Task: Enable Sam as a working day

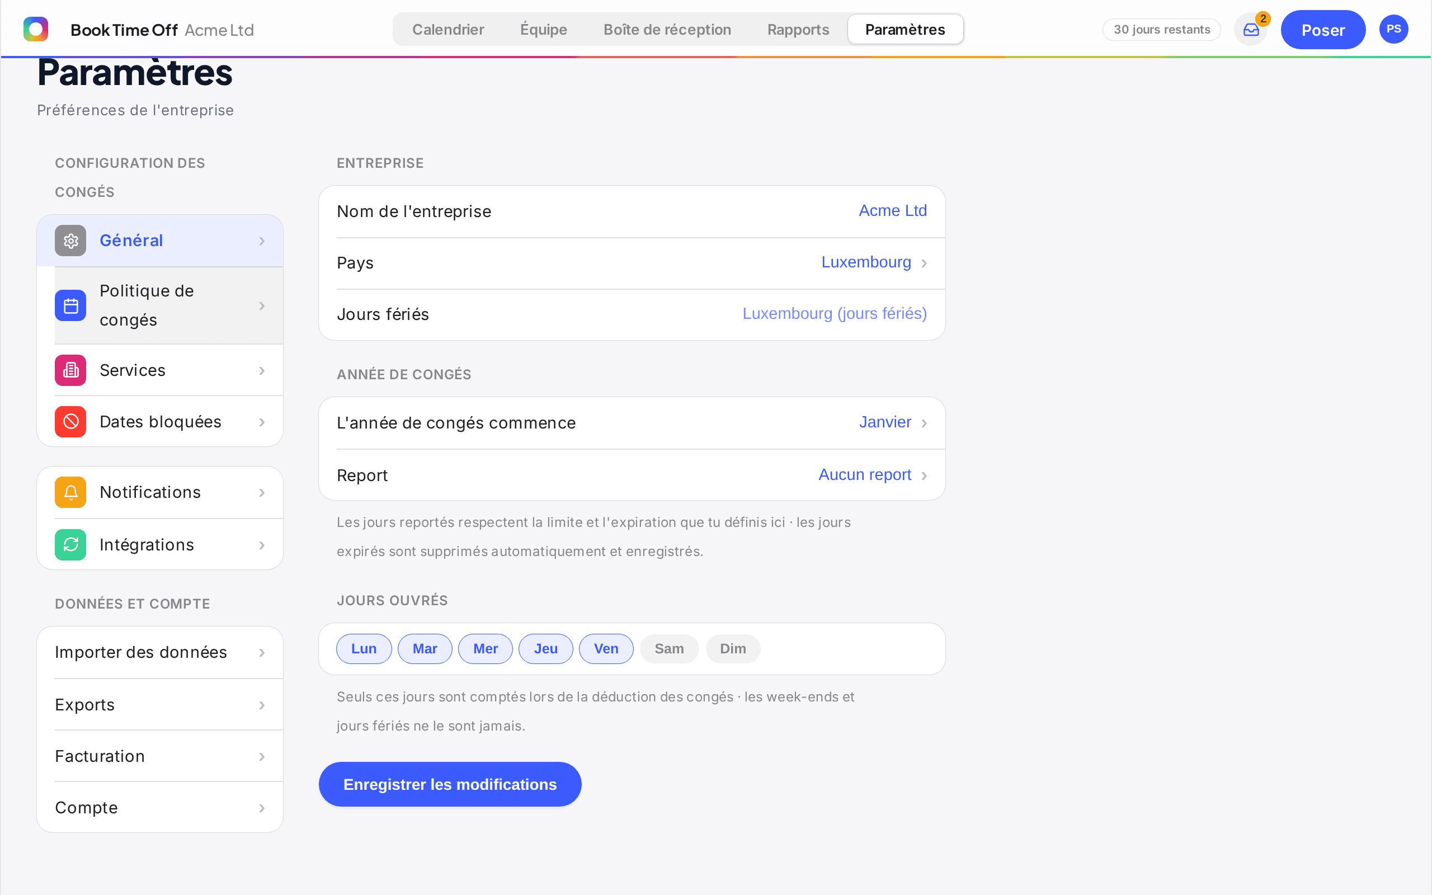Action: (669, 649)
